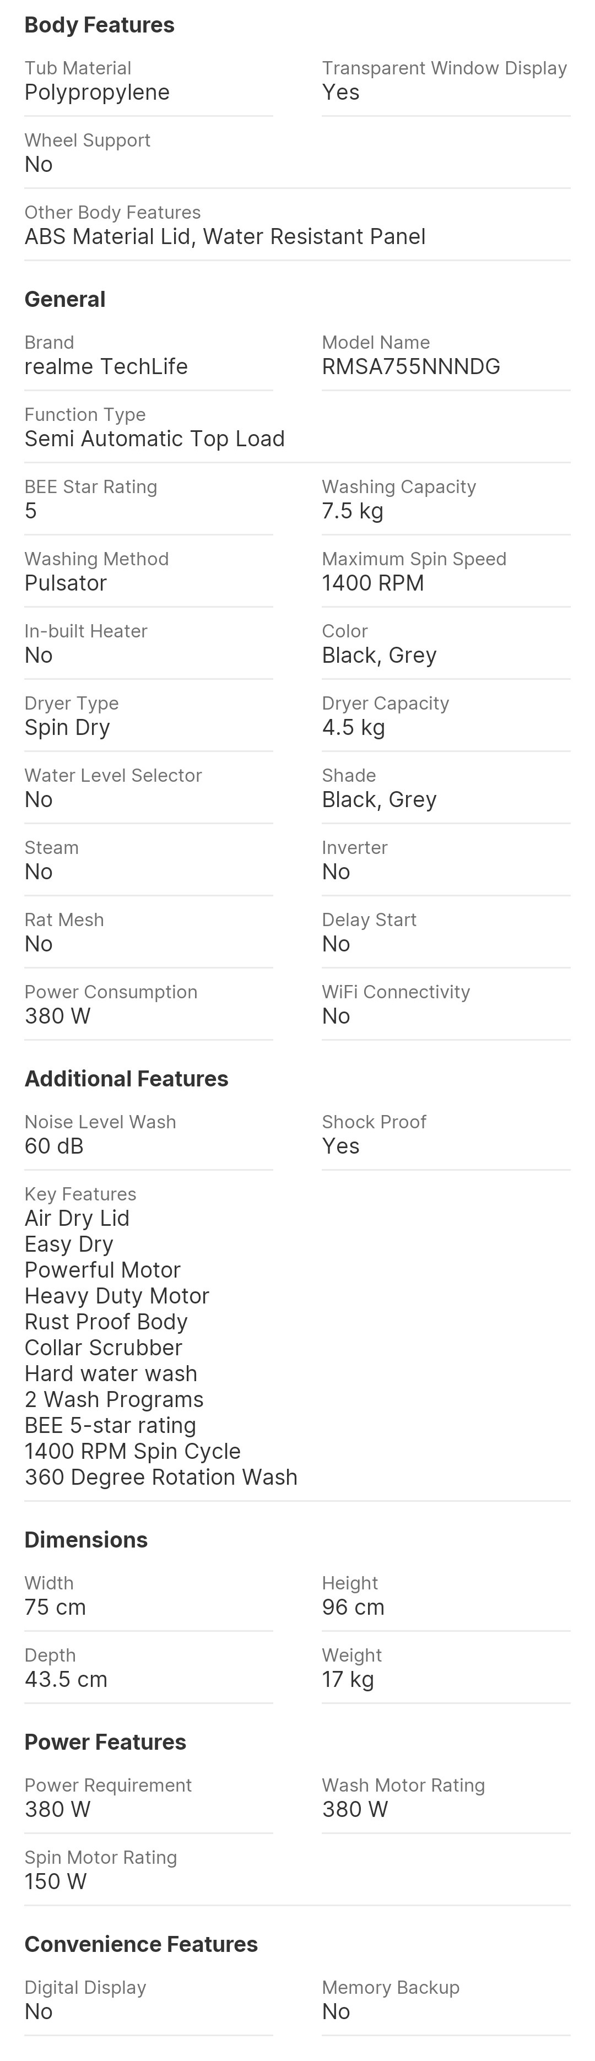
Task: Click the General section heading
Action: [65, 299]
